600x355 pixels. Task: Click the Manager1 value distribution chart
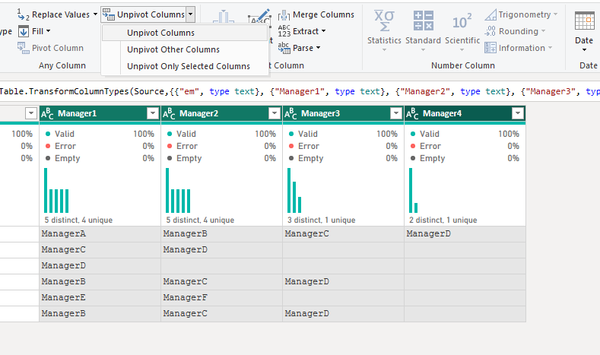[56, 190]
